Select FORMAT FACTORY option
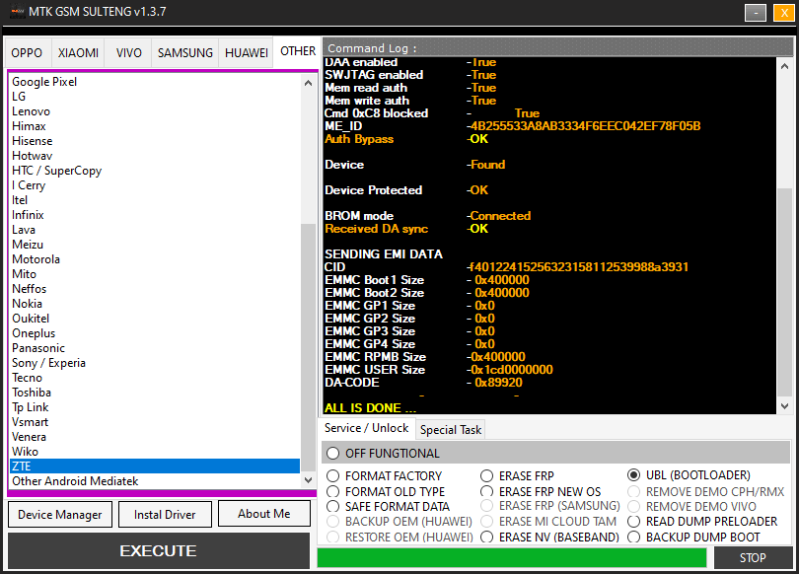The height and width of the screenshot is (574, 799). 332,476
